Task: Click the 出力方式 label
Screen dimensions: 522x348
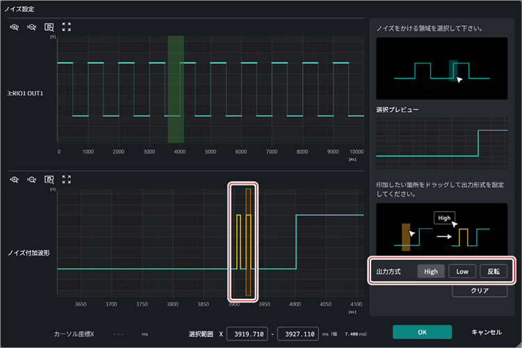Action: click(x=389, y=272)
